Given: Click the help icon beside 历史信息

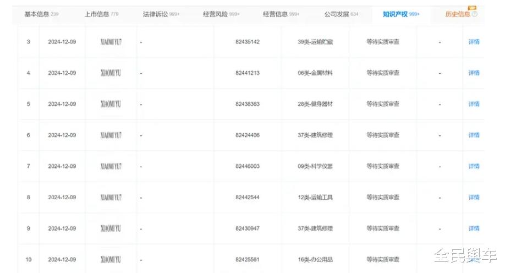Looking at the screenshot, I should 475,14.
